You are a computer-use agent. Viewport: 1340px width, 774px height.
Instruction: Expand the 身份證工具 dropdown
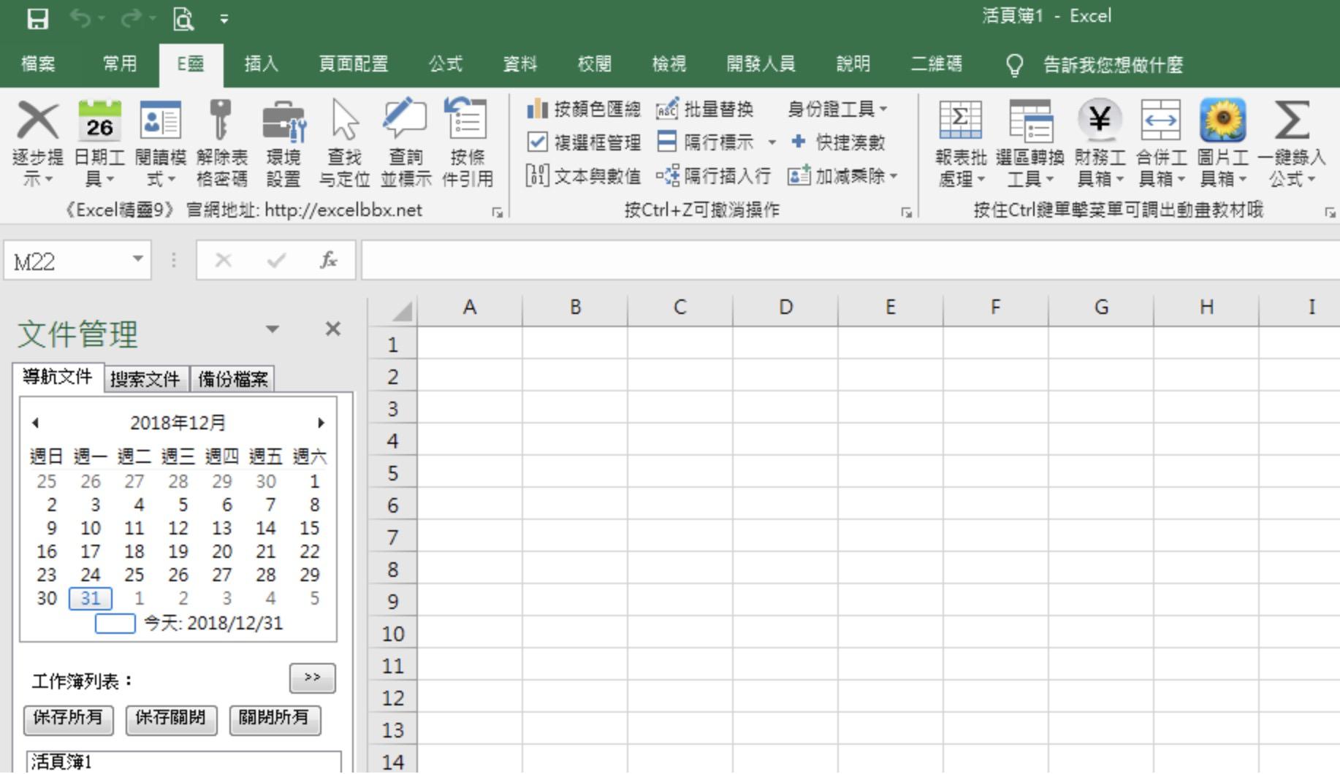[x=837, y=110]
